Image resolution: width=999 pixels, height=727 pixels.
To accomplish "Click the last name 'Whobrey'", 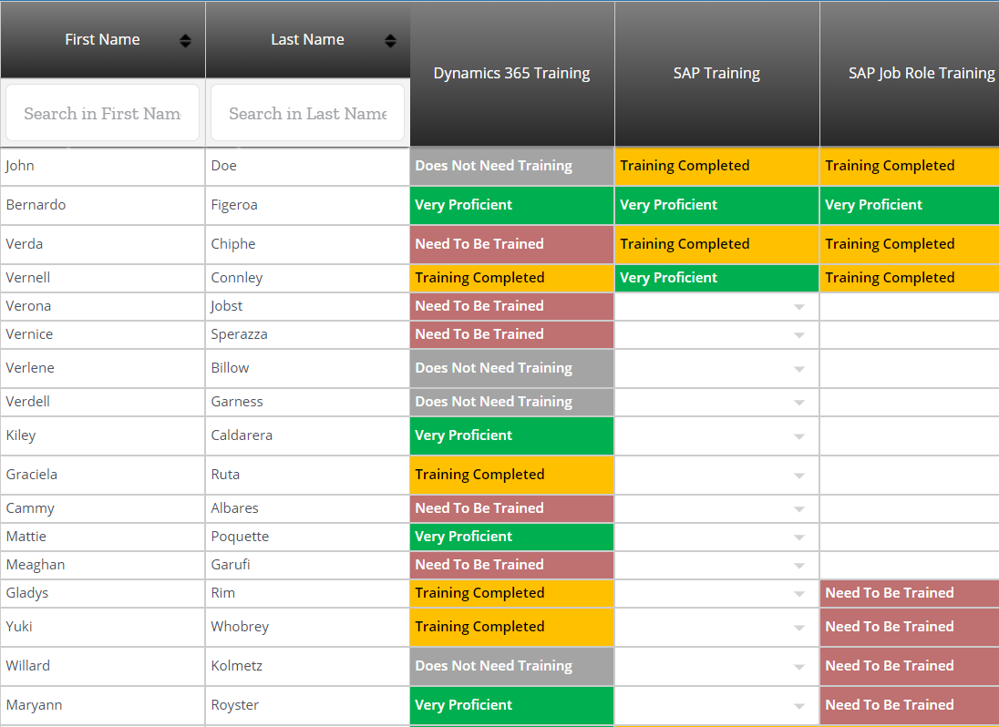I will pyautogui.click(x=240, y=627).
